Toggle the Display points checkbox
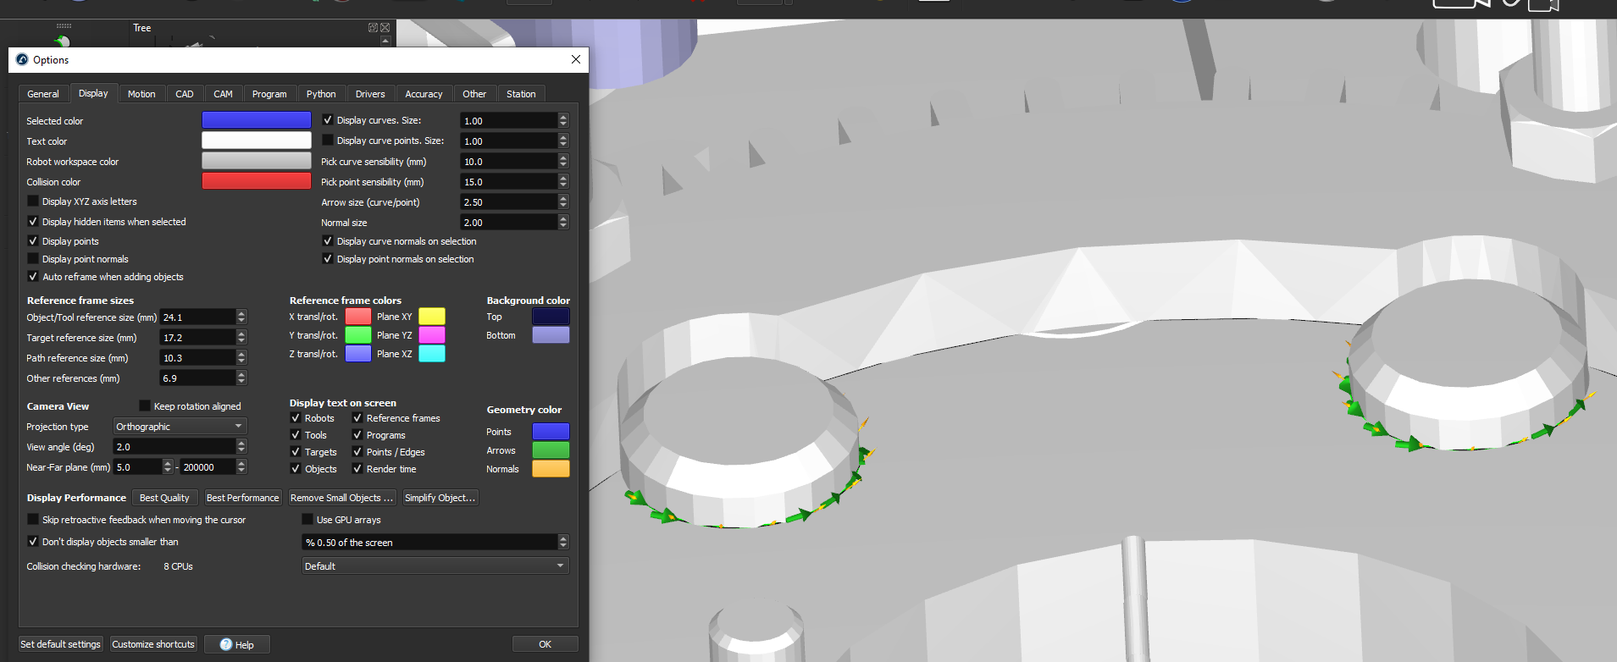 [x=33, y=241]
